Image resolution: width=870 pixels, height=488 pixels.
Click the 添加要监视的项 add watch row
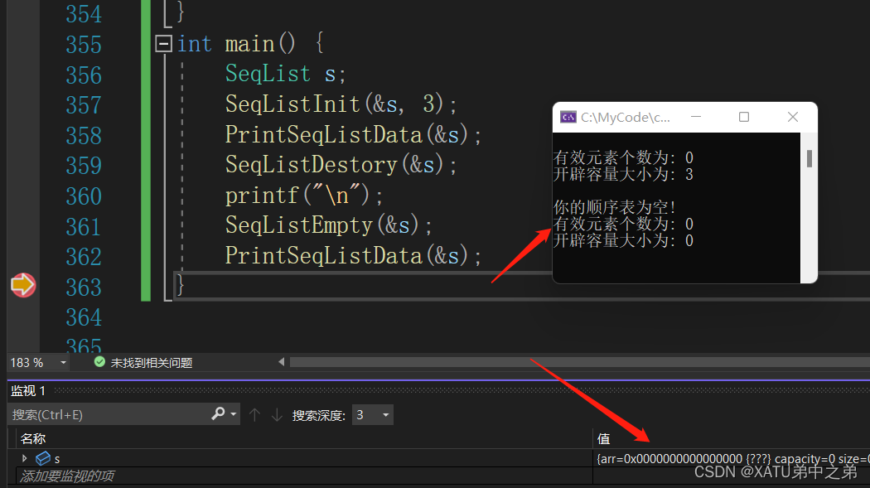[67, 476]
